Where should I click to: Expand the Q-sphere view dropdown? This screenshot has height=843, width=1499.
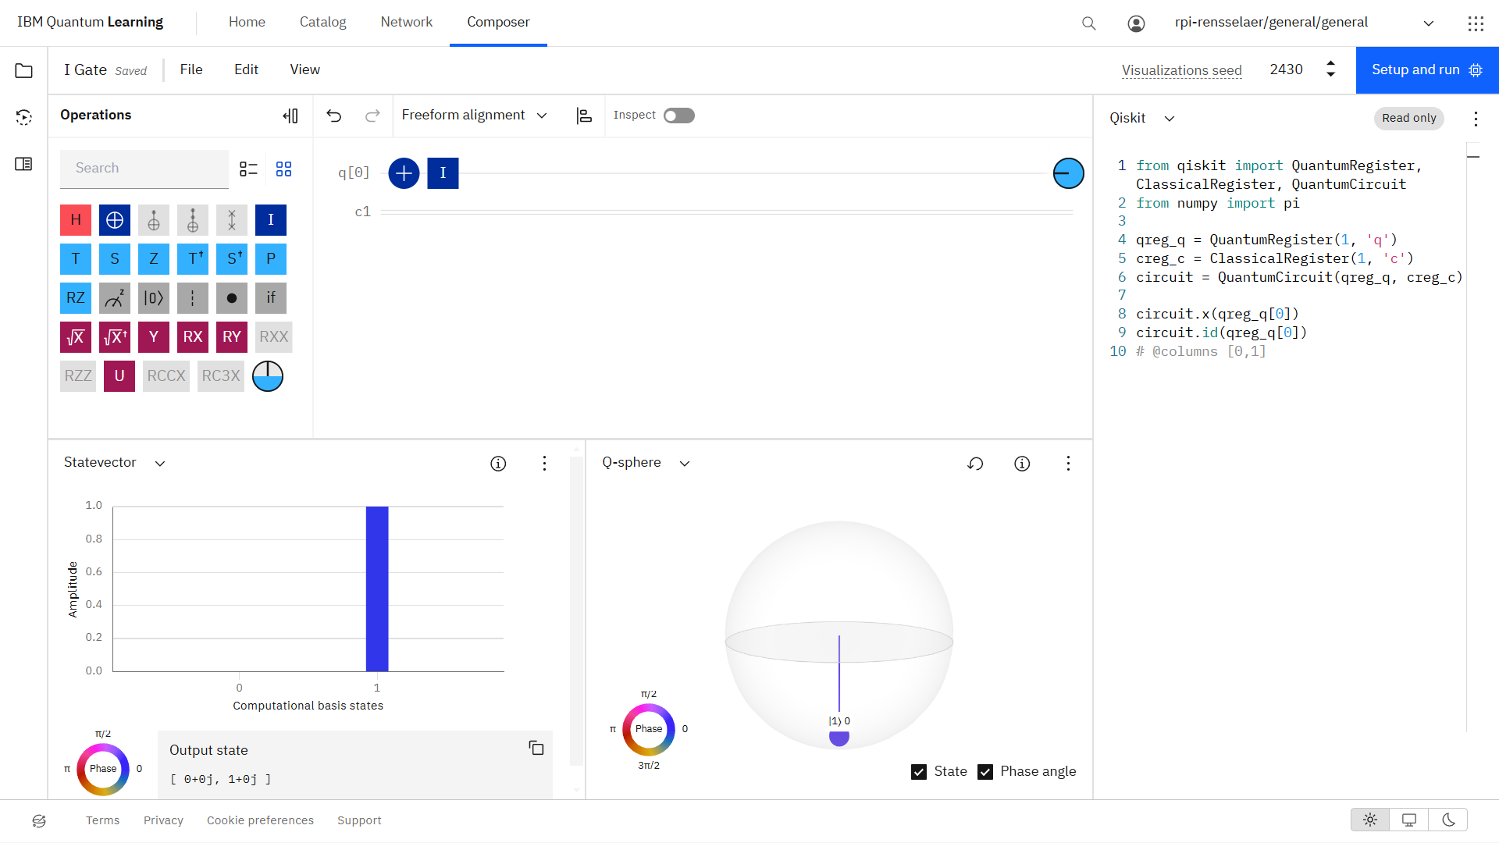[x=646, y=463]
